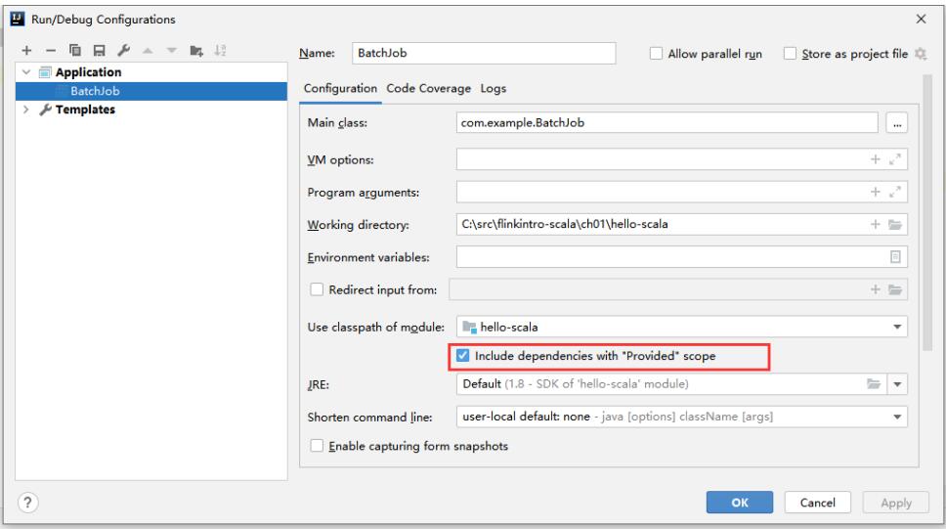Open the Shorten command line dropdown
The width and height of the screenshot is (946, 529).
pos(897,416)
